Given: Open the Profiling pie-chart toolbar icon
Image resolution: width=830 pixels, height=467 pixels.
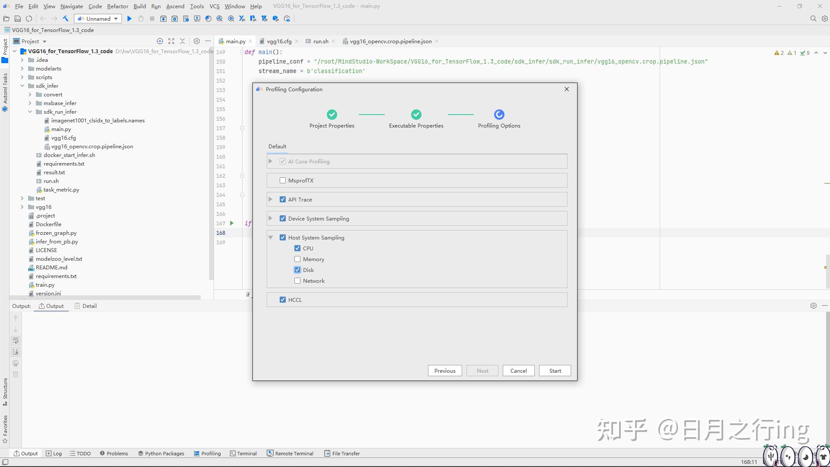Looking at the screenshot, I should click(208, 19).
